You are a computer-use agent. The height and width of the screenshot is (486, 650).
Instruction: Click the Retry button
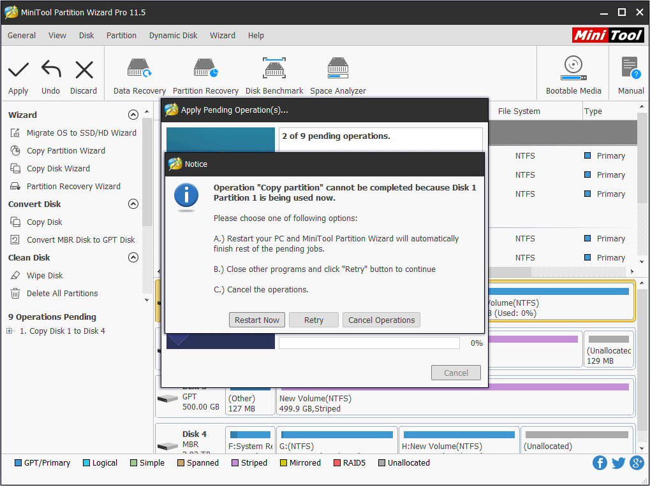click(x=314, y=320)
